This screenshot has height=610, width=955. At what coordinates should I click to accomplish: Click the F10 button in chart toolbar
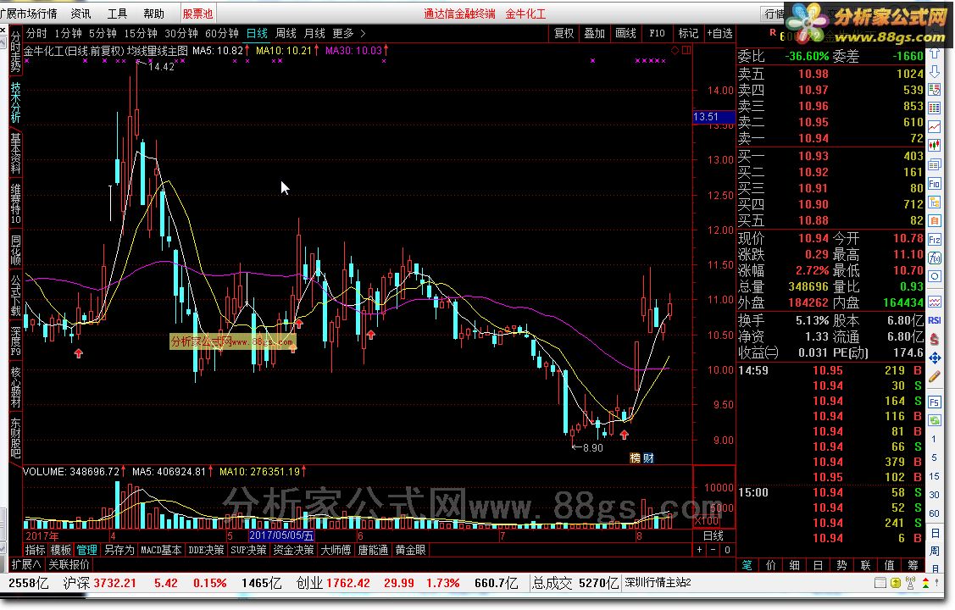tap(657, 34)
